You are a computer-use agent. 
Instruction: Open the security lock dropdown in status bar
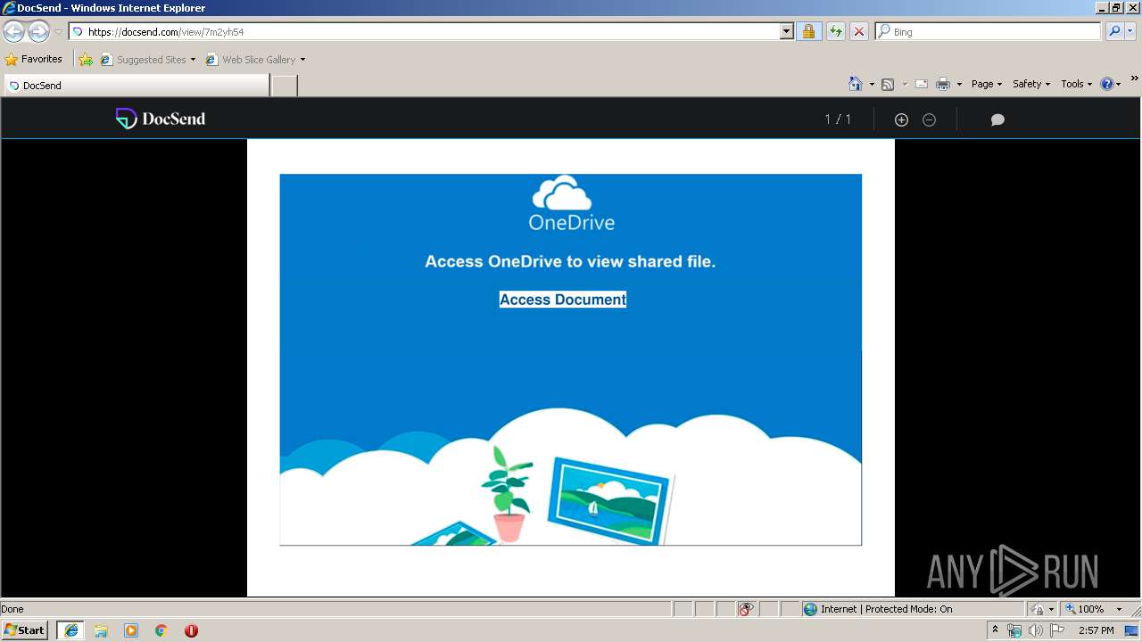click(1043, 609)
